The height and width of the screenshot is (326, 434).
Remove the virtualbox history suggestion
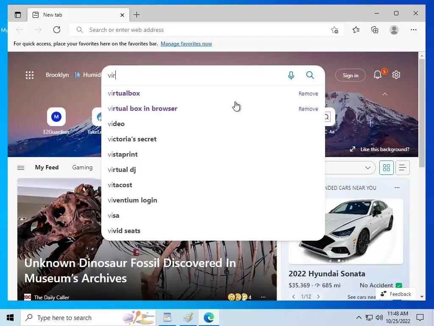click(308, 94)
